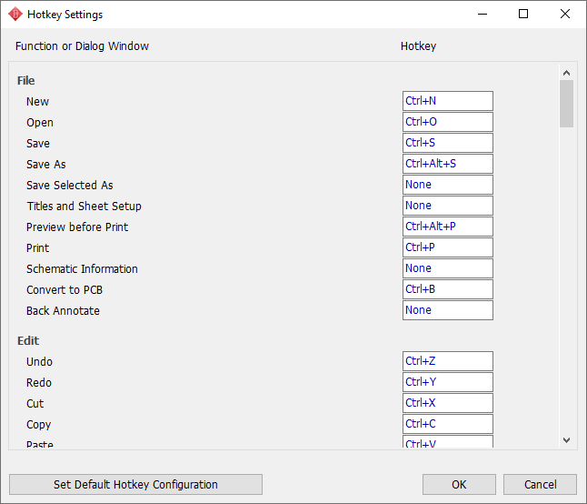Viewport: 587px width, 504px height.
Task: Select the Convert to PCB hotkey field
Action: click(x=448, y=289)
